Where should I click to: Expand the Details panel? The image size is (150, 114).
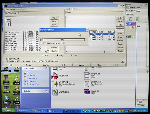coord(47,91)
